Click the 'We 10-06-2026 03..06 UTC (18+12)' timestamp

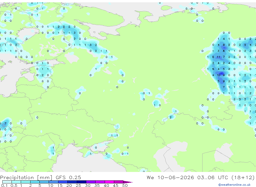coord(200,177)
